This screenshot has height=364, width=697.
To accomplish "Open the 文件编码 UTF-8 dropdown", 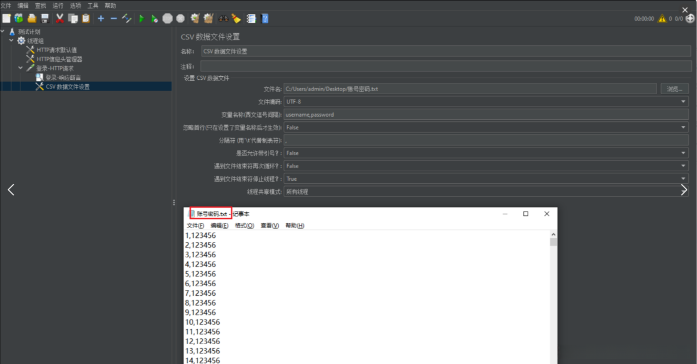I will (x=486, y=101).
